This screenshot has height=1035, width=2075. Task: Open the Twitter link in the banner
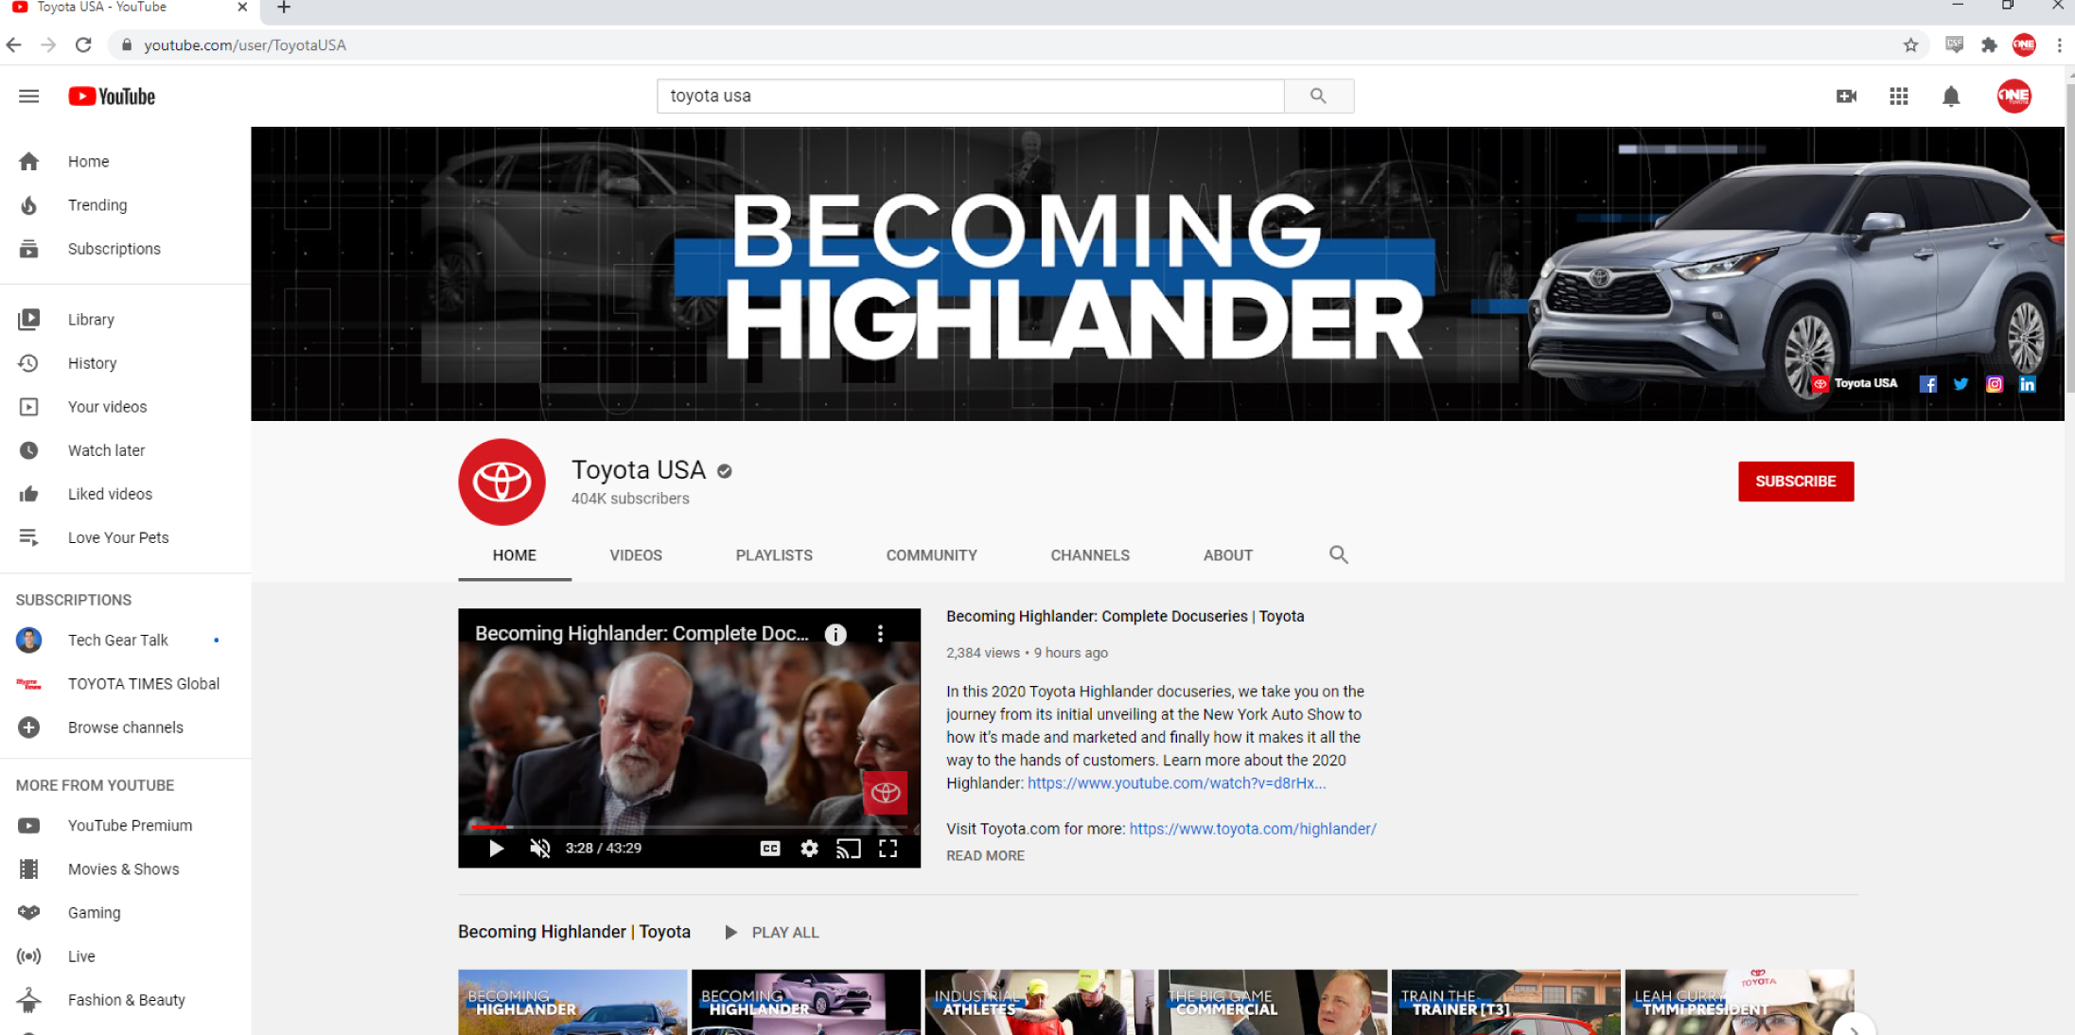click(1961, 384)
